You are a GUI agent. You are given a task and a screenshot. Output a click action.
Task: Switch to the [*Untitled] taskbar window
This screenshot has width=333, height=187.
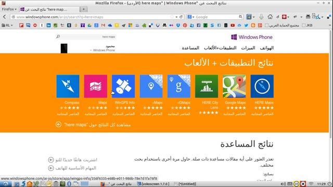tap(185, 184)
